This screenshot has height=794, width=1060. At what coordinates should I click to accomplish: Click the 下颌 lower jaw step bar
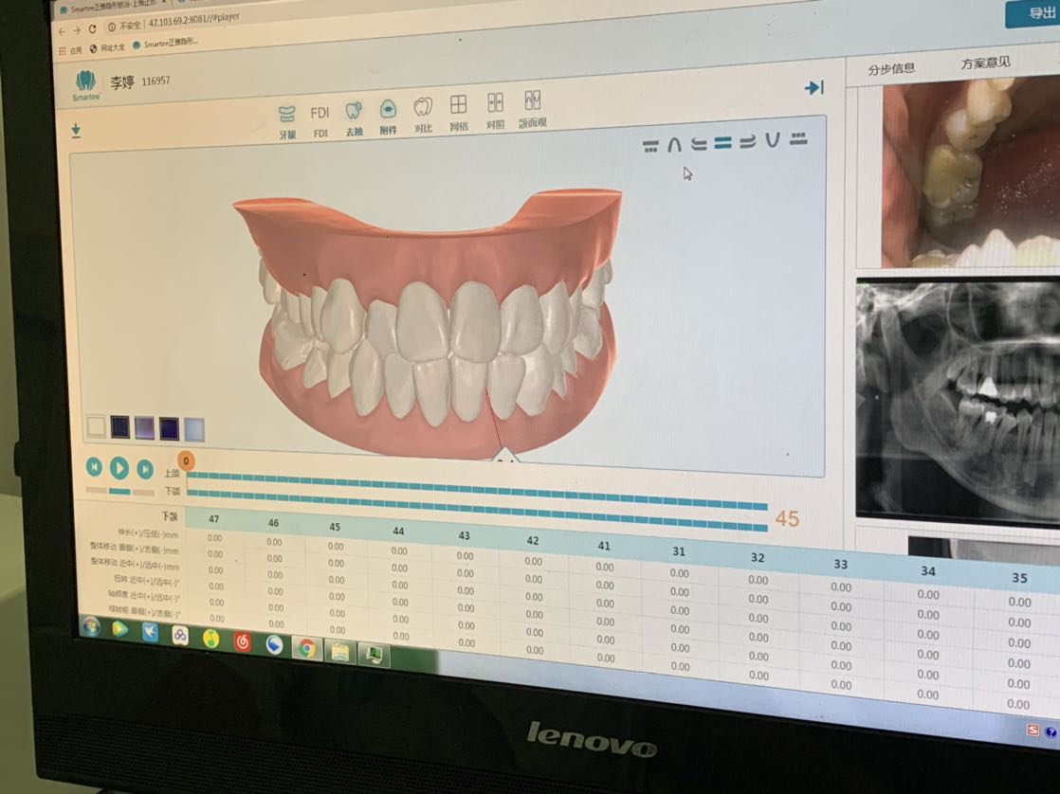pos(477,510)
